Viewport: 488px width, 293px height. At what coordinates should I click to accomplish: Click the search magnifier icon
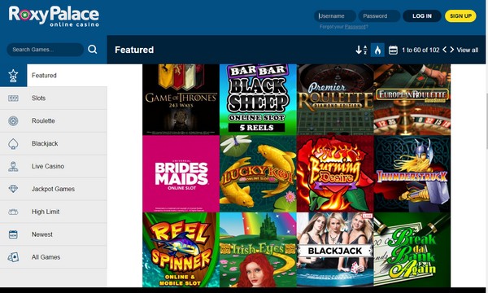pyautogui.click(x=93, y=49)
